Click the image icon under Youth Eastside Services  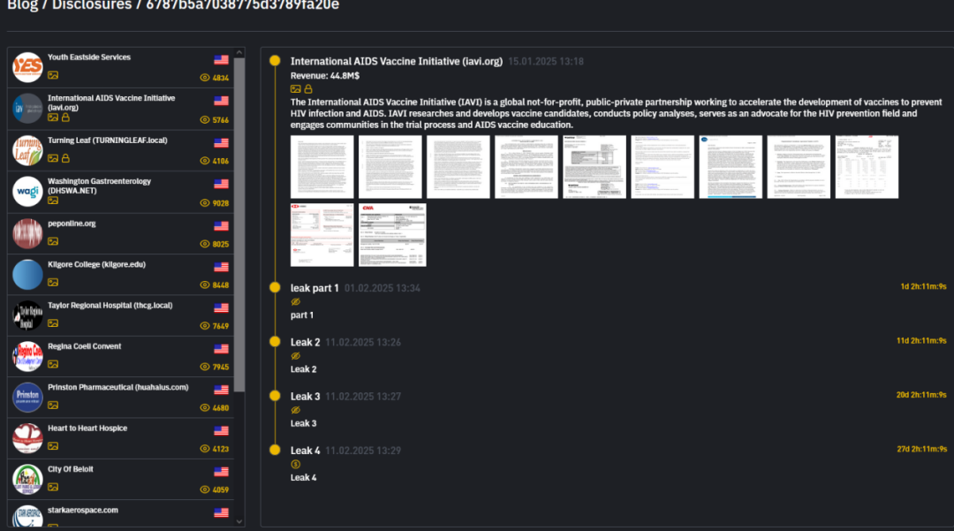click(53, 75)
